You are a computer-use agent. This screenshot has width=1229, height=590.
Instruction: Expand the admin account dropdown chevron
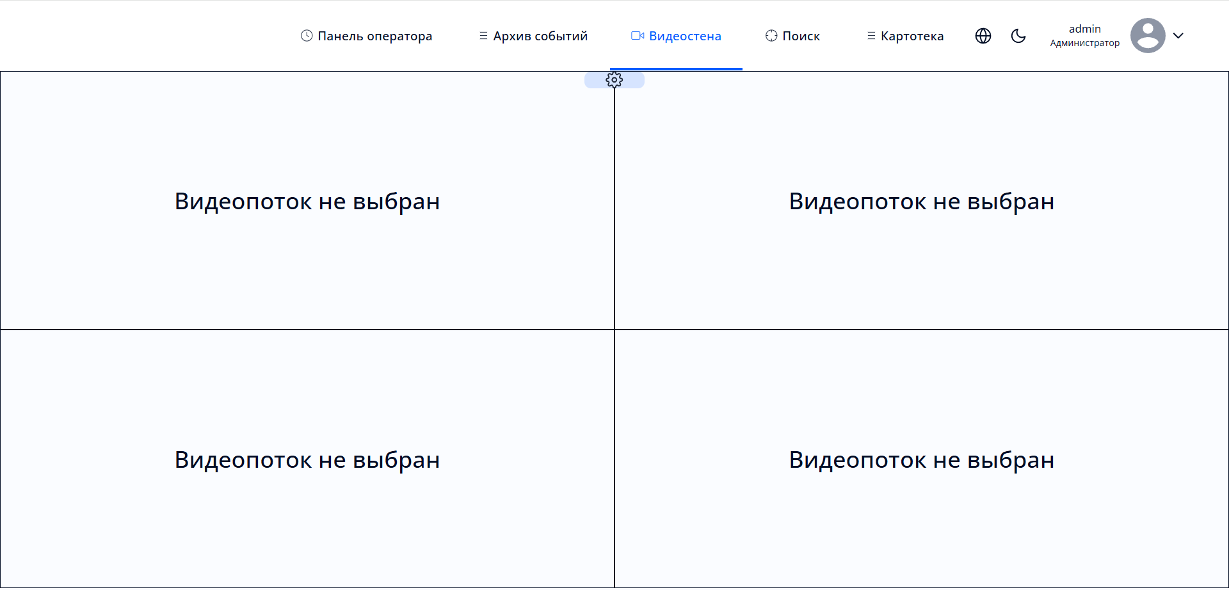[1180, 36]
